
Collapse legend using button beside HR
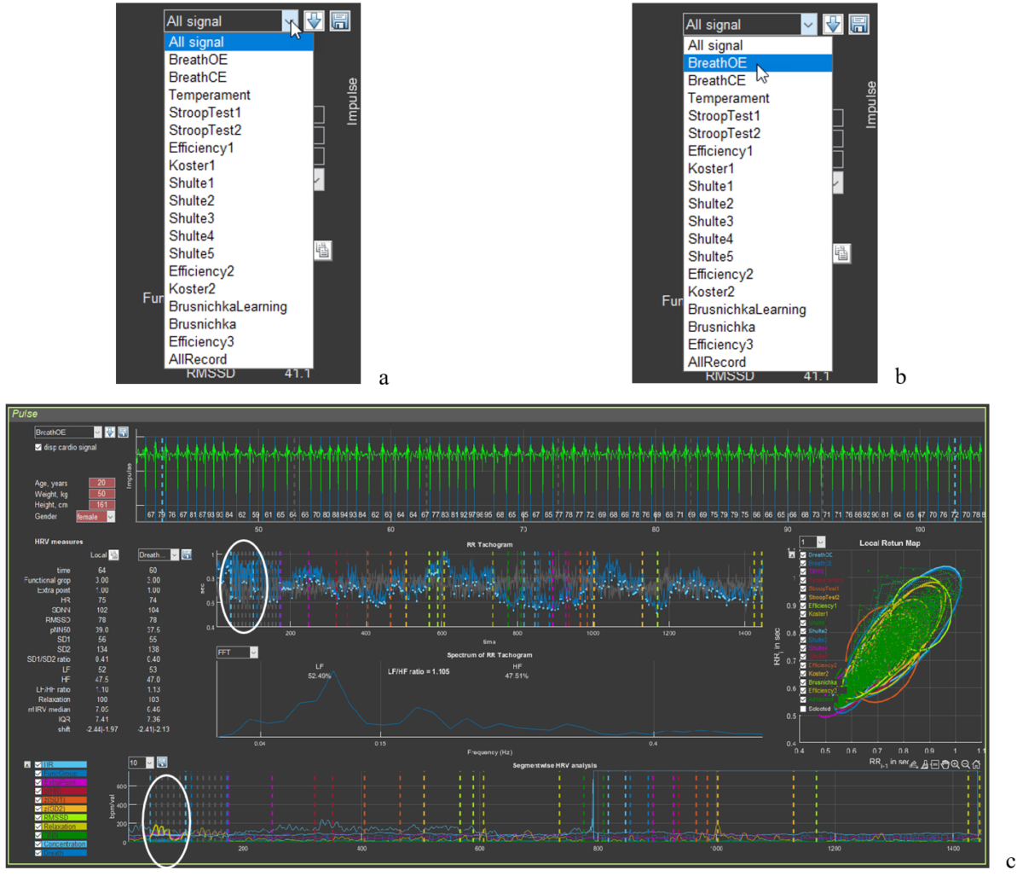click(27, 765)
